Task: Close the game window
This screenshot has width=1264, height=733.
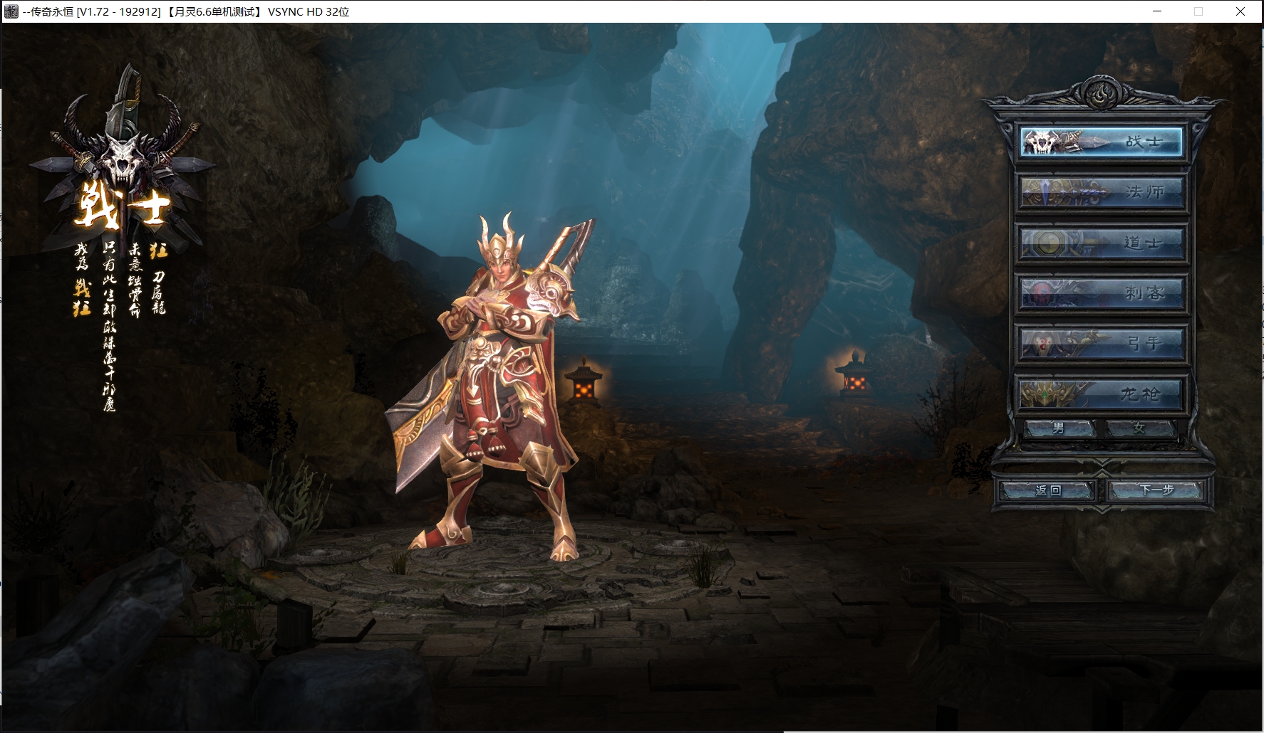Action: (x=1240, y=11)
